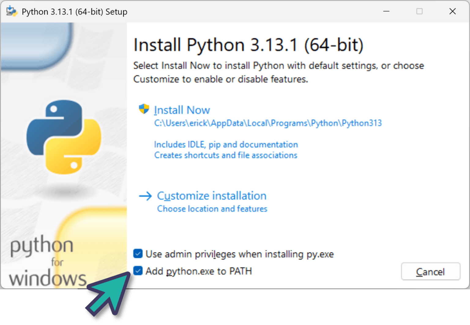Click the Includes IDLE, pip and documentation line
470x325 pixels.
pyautogui.click(x=226, y=144)
